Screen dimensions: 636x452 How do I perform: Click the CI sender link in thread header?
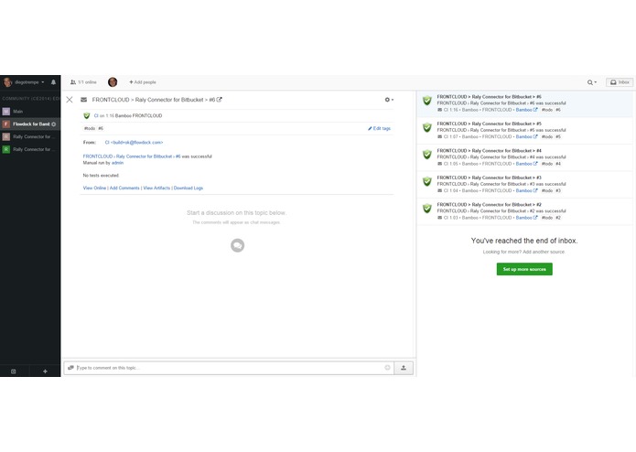click(x=96, y=116)
